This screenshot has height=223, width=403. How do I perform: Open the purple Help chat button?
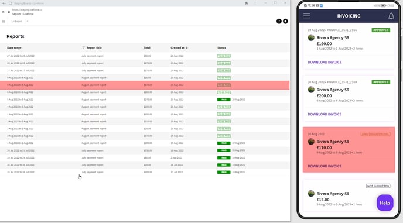click(x=385, y=203)
